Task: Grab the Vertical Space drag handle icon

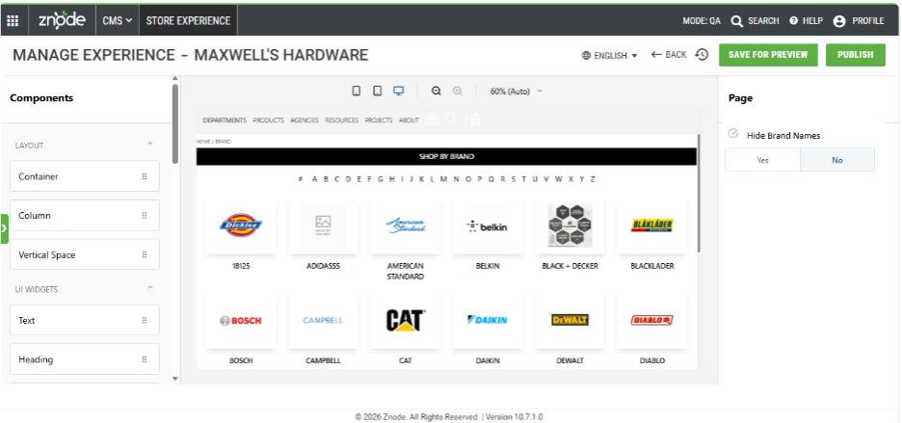Action: [145, 254]
